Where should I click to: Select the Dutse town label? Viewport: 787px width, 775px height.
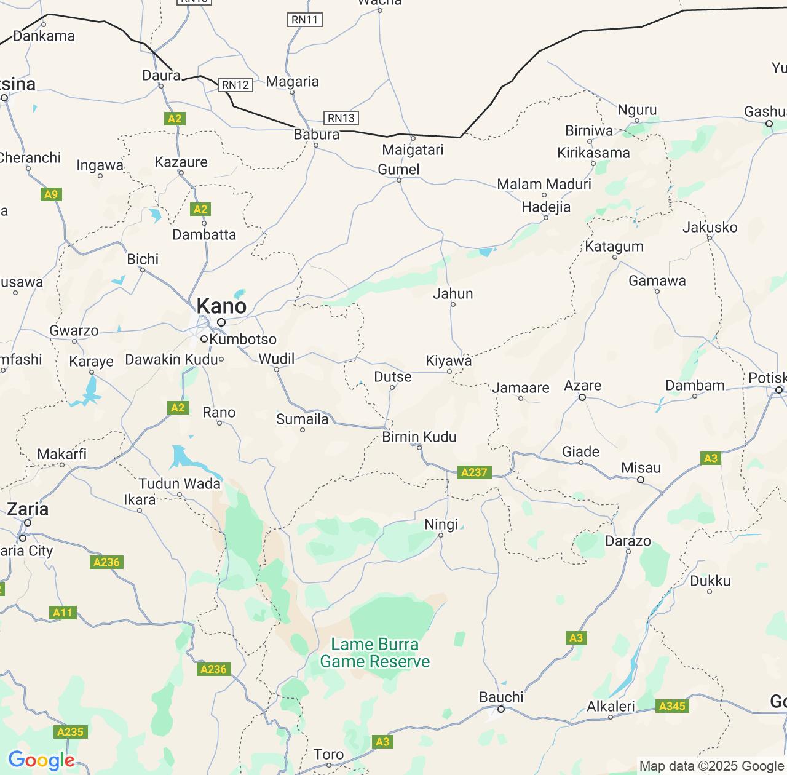[393, 376]
